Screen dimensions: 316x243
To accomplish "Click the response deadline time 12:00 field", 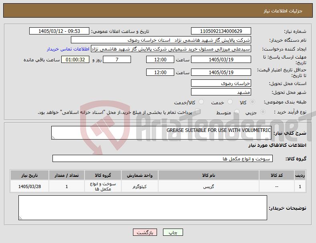I will tap(160, 59).
